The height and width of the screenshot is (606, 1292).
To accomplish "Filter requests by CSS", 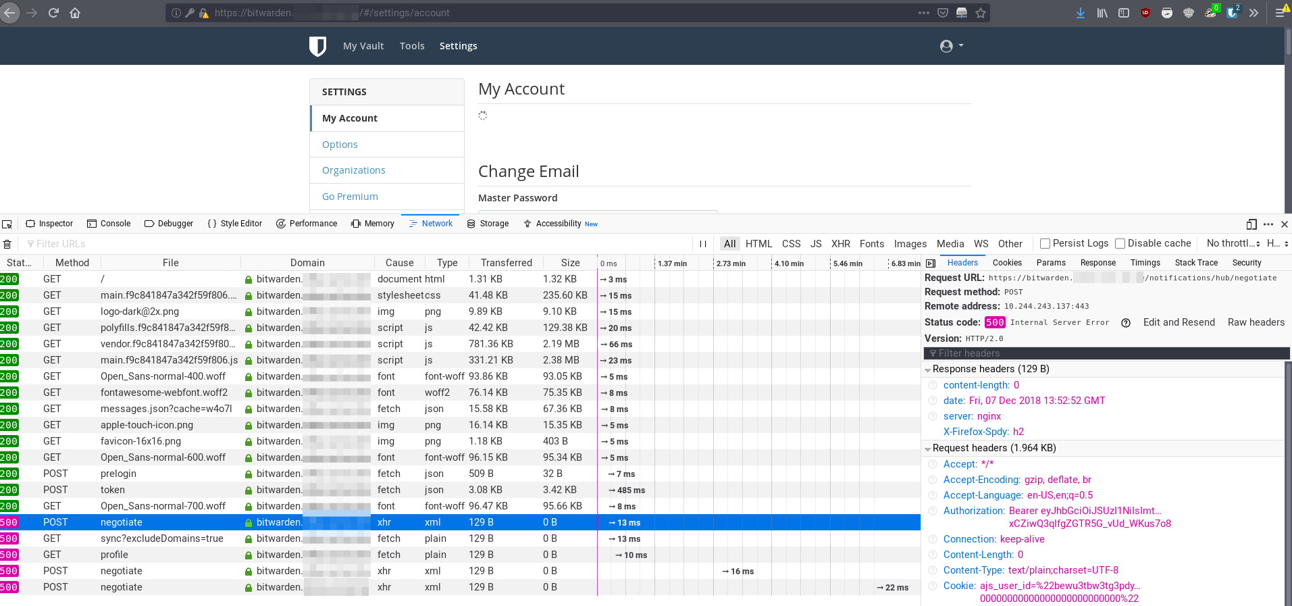I will click(791, 244).
